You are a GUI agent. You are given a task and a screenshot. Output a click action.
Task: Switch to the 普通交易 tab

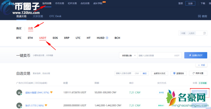click(x=21, y=16)
